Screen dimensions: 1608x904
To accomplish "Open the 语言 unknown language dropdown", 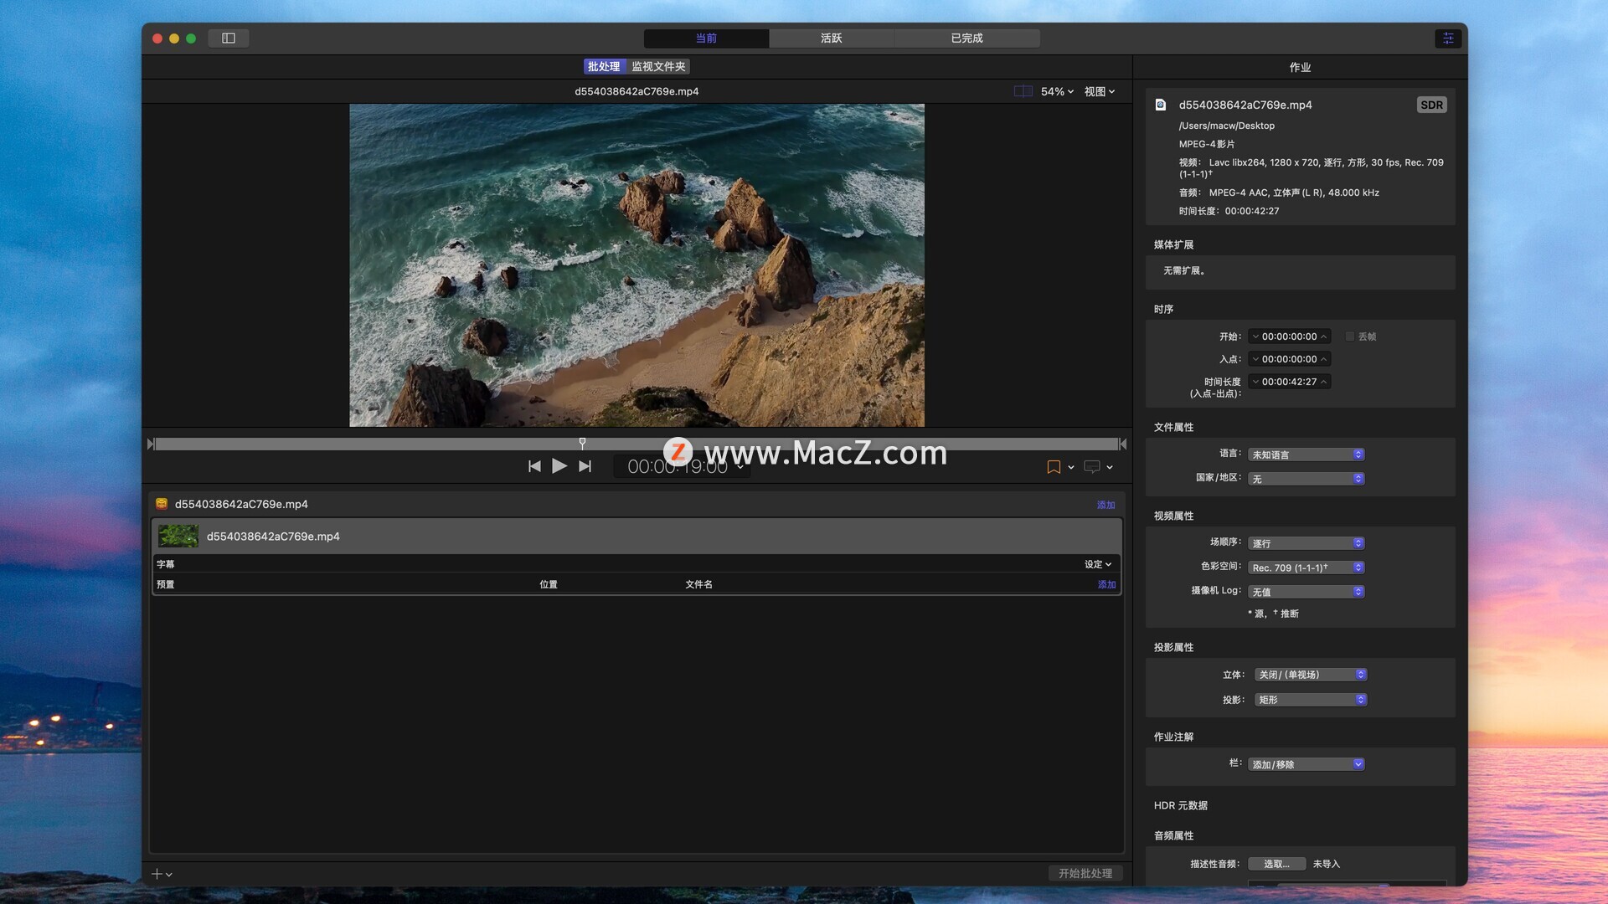I will (1306, 455).
